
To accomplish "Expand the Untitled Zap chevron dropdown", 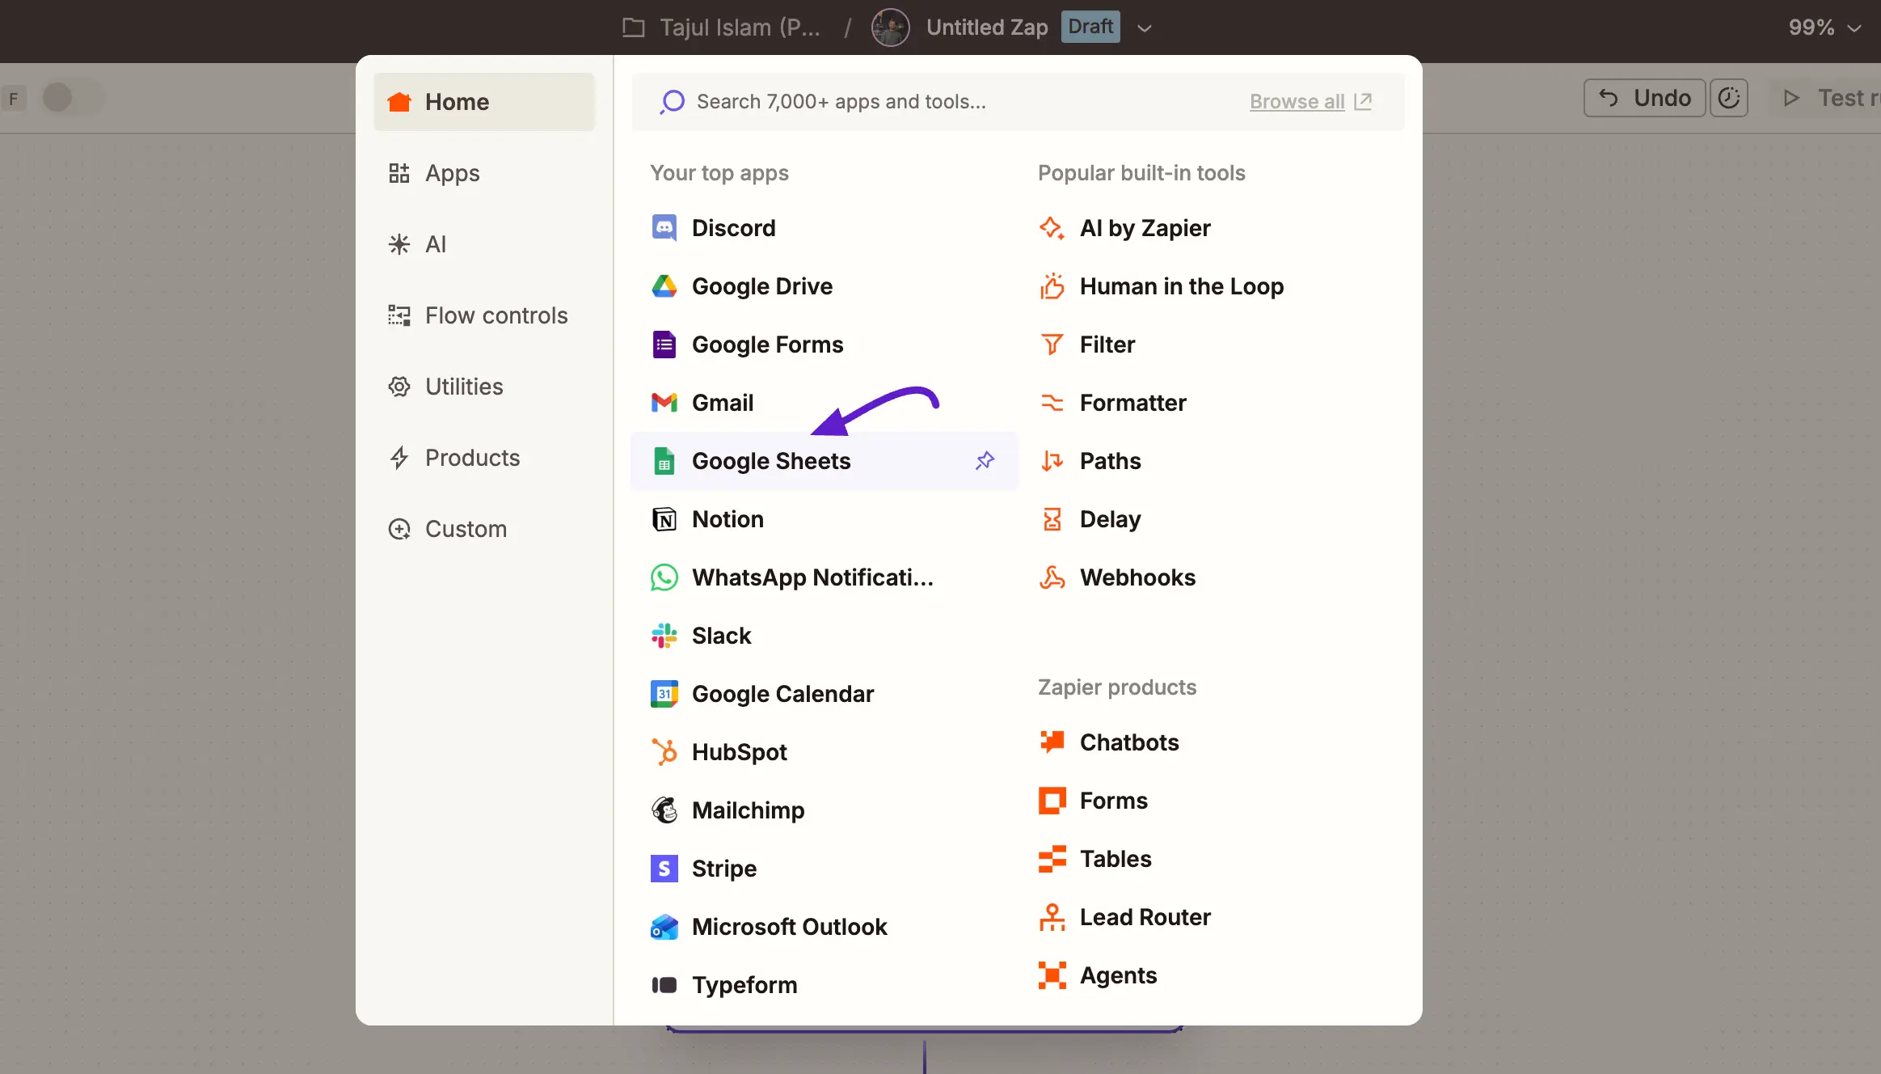I will click(x=1144, y=27).
